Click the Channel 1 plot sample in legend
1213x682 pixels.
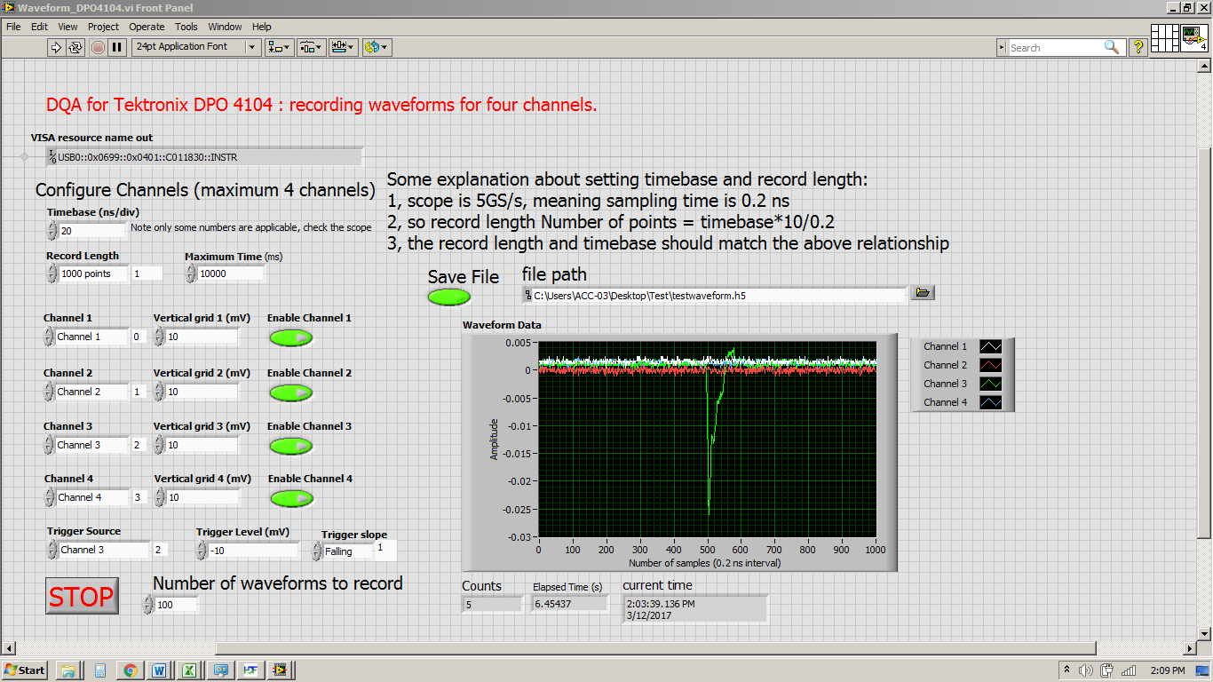[x=990, y=346]
